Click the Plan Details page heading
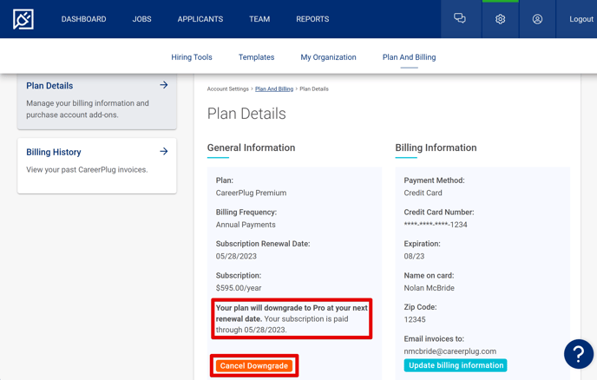This screenshot has width=597, height=380. point(246,114)
